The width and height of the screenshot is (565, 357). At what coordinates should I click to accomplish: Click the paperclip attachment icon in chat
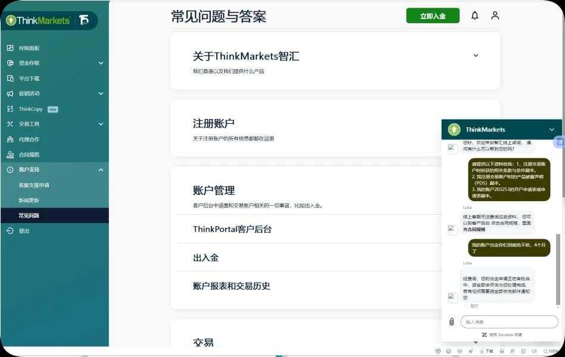pos(451,322)
